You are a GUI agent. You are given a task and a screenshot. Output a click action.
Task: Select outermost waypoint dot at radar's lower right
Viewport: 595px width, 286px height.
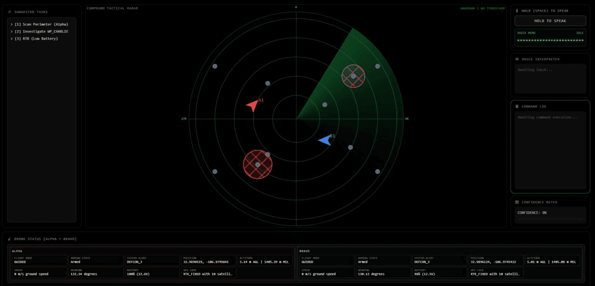[x=377, y=172]
